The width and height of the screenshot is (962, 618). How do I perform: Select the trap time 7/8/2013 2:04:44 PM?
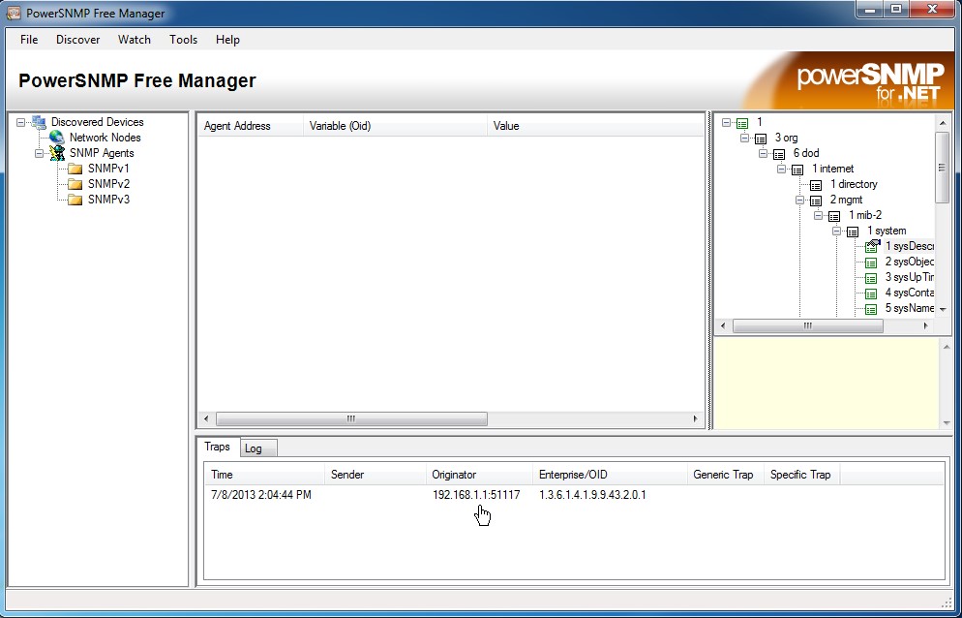coord(261,495)
